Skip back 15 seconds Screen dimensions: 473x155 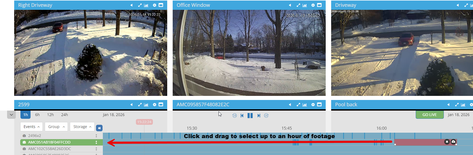click(235, 116)
